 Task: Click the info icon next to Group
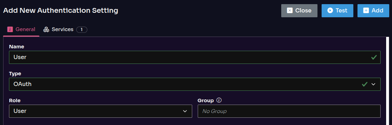219,100
